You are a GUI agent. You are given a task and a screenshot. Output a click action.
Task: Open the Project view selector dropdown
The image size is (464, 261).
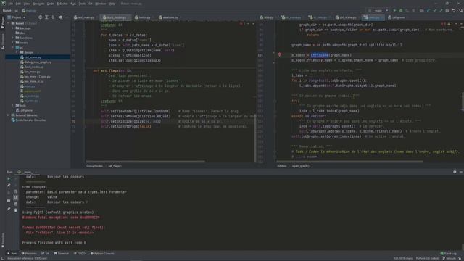(17, 17)
